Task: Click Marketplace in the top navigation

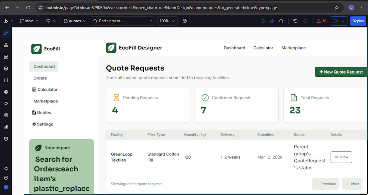Action: 294,48
